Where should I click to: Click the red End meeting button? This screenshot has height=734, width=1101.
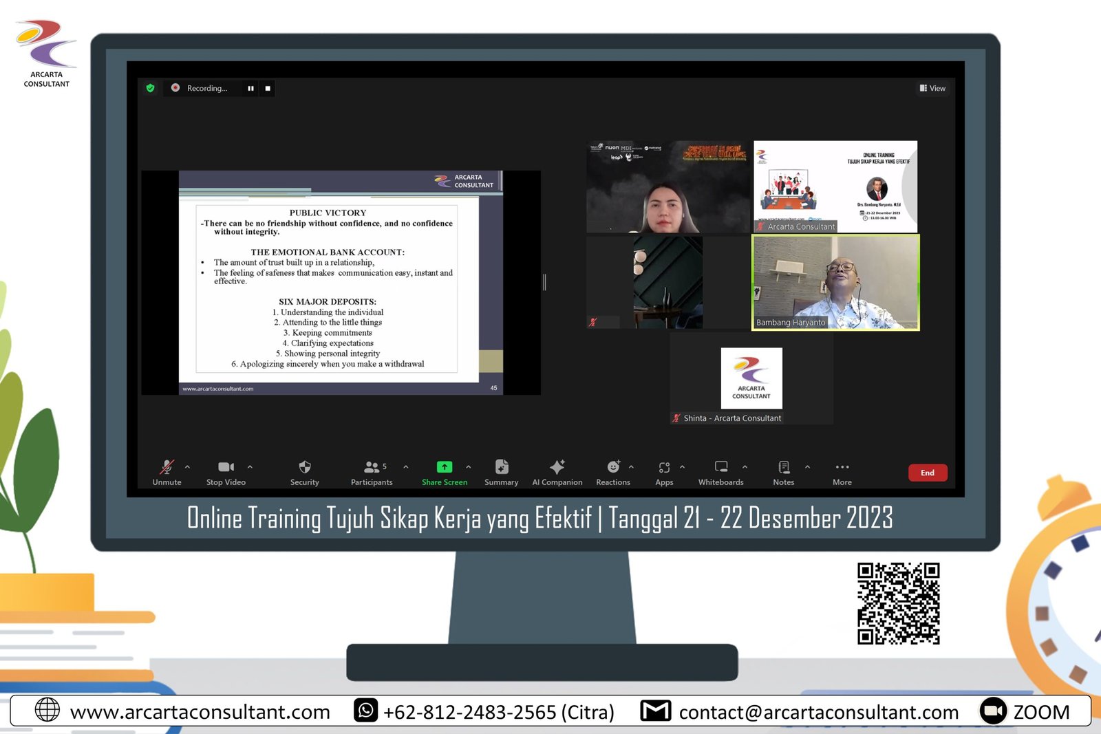click(928, 473)
